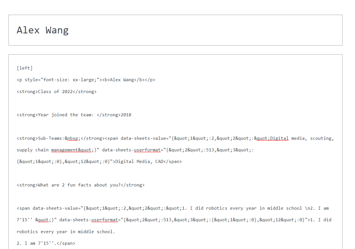Image resolution: width=355 pixels, height=249 pixels.
Task: Click the Alex Wang bold tag in code
Action: pos(122,80)
